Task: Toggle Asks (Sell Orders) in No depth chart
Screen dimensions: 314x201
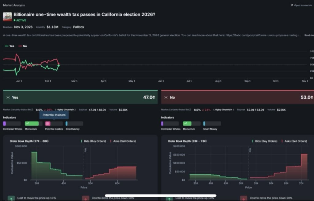Action: pyautogui.click(x=294, y=141)
